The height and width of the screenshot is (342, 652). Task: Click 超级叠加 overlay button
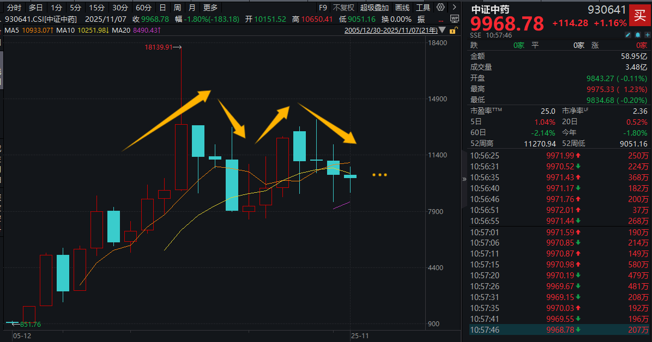point(374,8)
